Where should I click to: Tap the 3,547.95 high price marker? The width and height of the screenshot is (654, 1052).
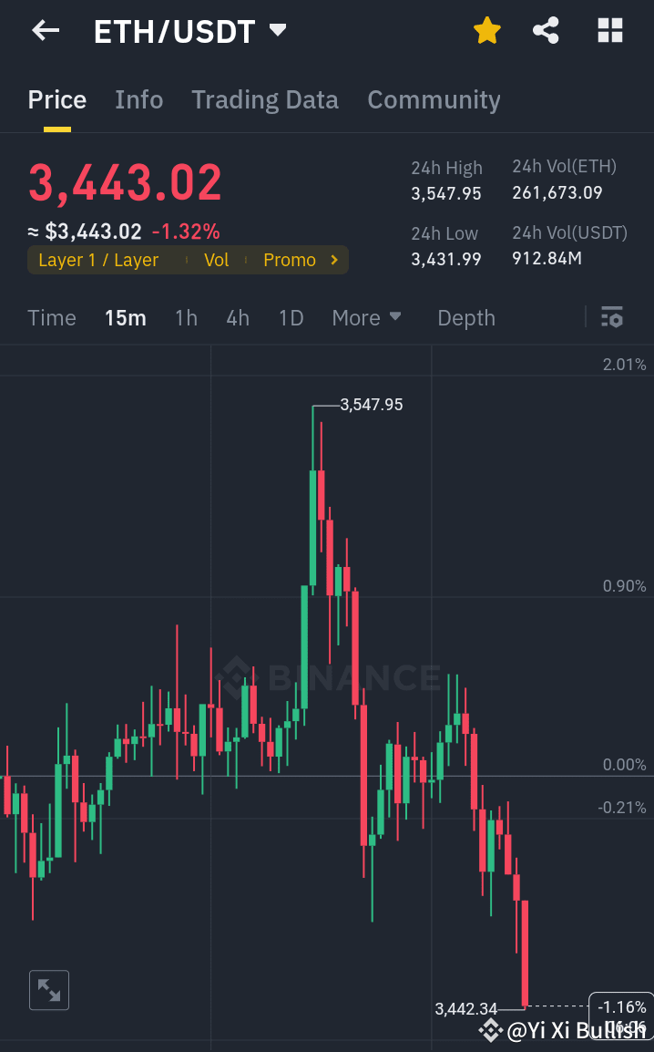coord(371,405)
